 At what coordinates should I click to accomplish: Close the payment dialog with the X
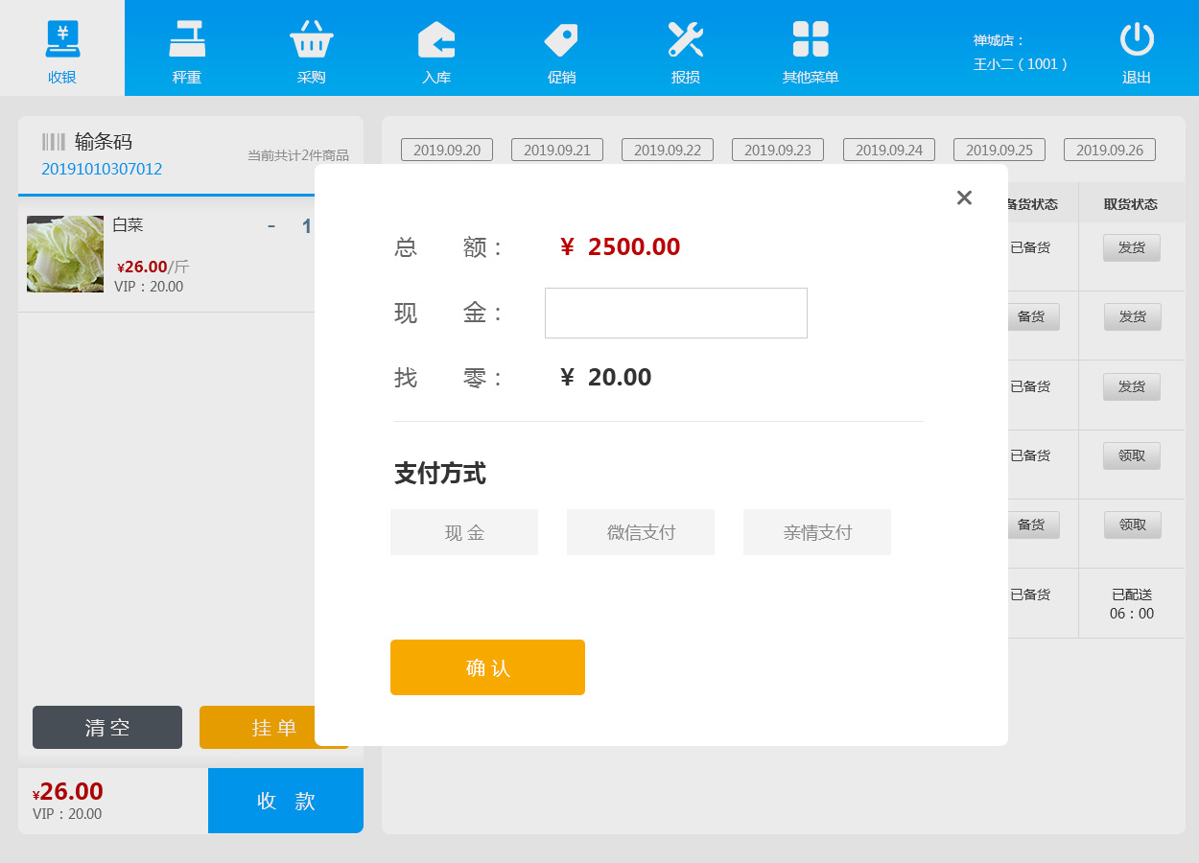pyautogui.click(x=964, y=198)
